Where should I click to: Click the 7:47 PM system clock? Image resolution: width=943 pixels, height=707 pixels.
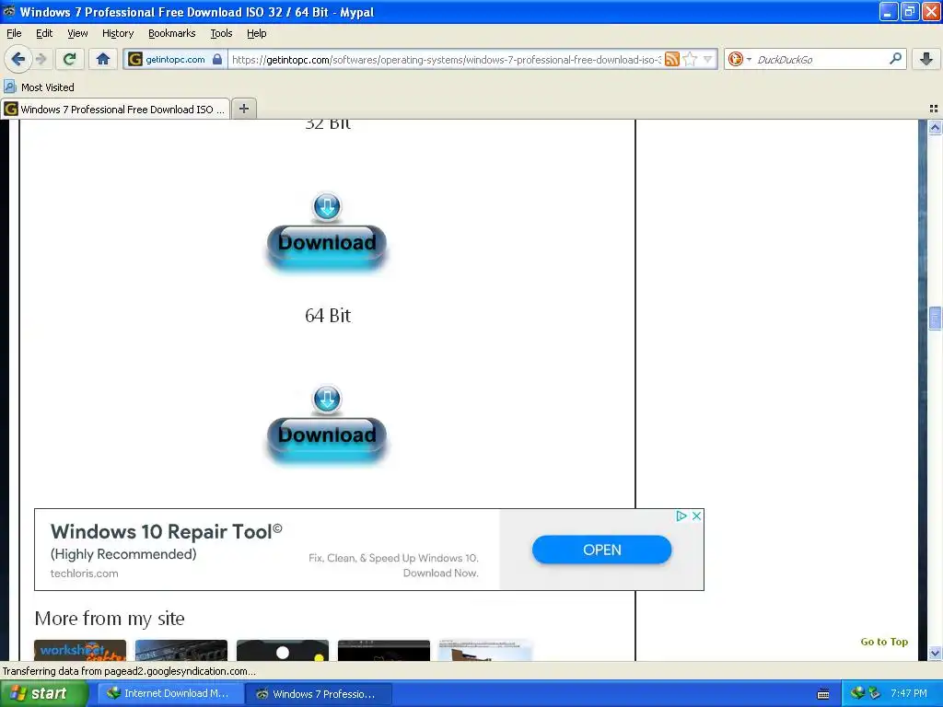pyautogui.click(x=909, y=693)
